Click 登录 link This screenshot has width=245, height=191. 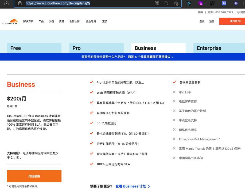point(202,21)
